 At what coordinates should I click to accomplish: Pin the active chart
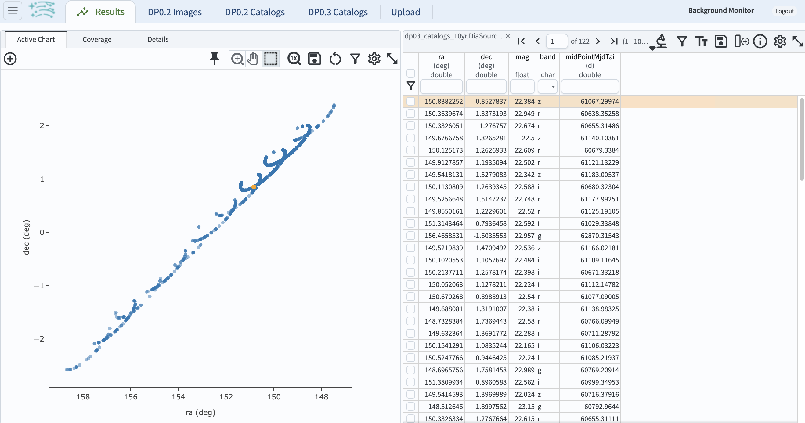(x=215, y=59)
